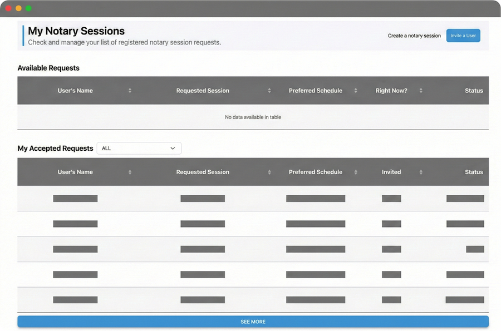This screenshot has width=501, height=331.
Task: Open the ALL filter dropdown
Action: click(139, 149)
